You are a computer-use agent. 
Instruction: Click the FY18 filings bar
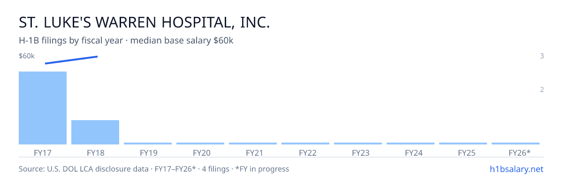coord(95,132)
